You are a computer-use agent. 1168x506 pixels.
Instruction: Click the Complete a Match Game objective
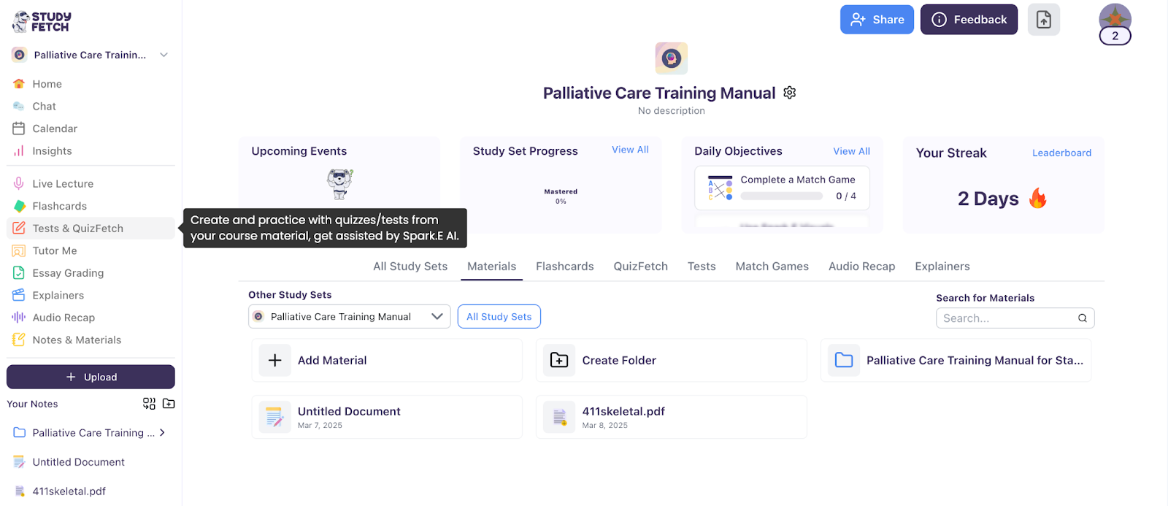click(782, 188)
